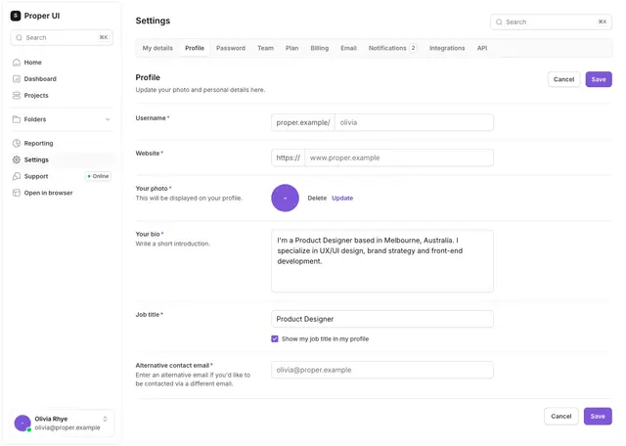Open the Email tab
This screenshot has width=626, height=446.
[348, 48]
